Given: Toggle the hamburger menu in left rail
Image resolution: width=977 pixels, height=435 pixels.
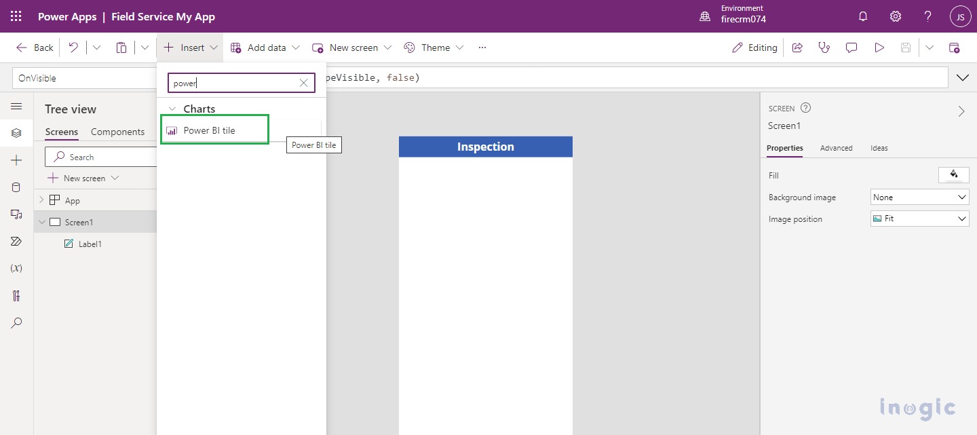Looking at the screenshot, I should [x=16, y=107].
